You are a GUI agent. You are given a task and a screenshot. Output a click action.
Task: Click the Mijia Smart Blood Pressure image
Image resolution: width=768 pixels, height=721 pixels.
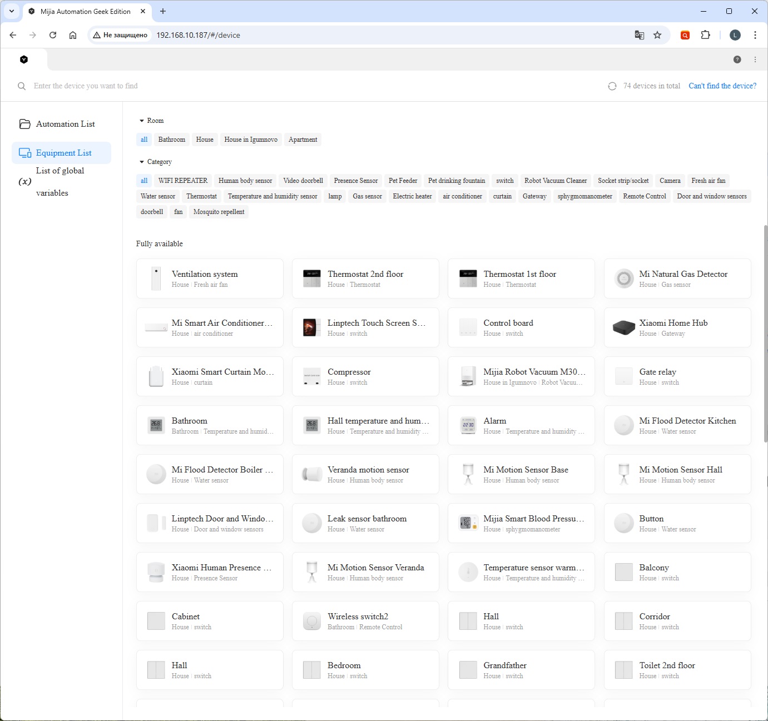468,523
